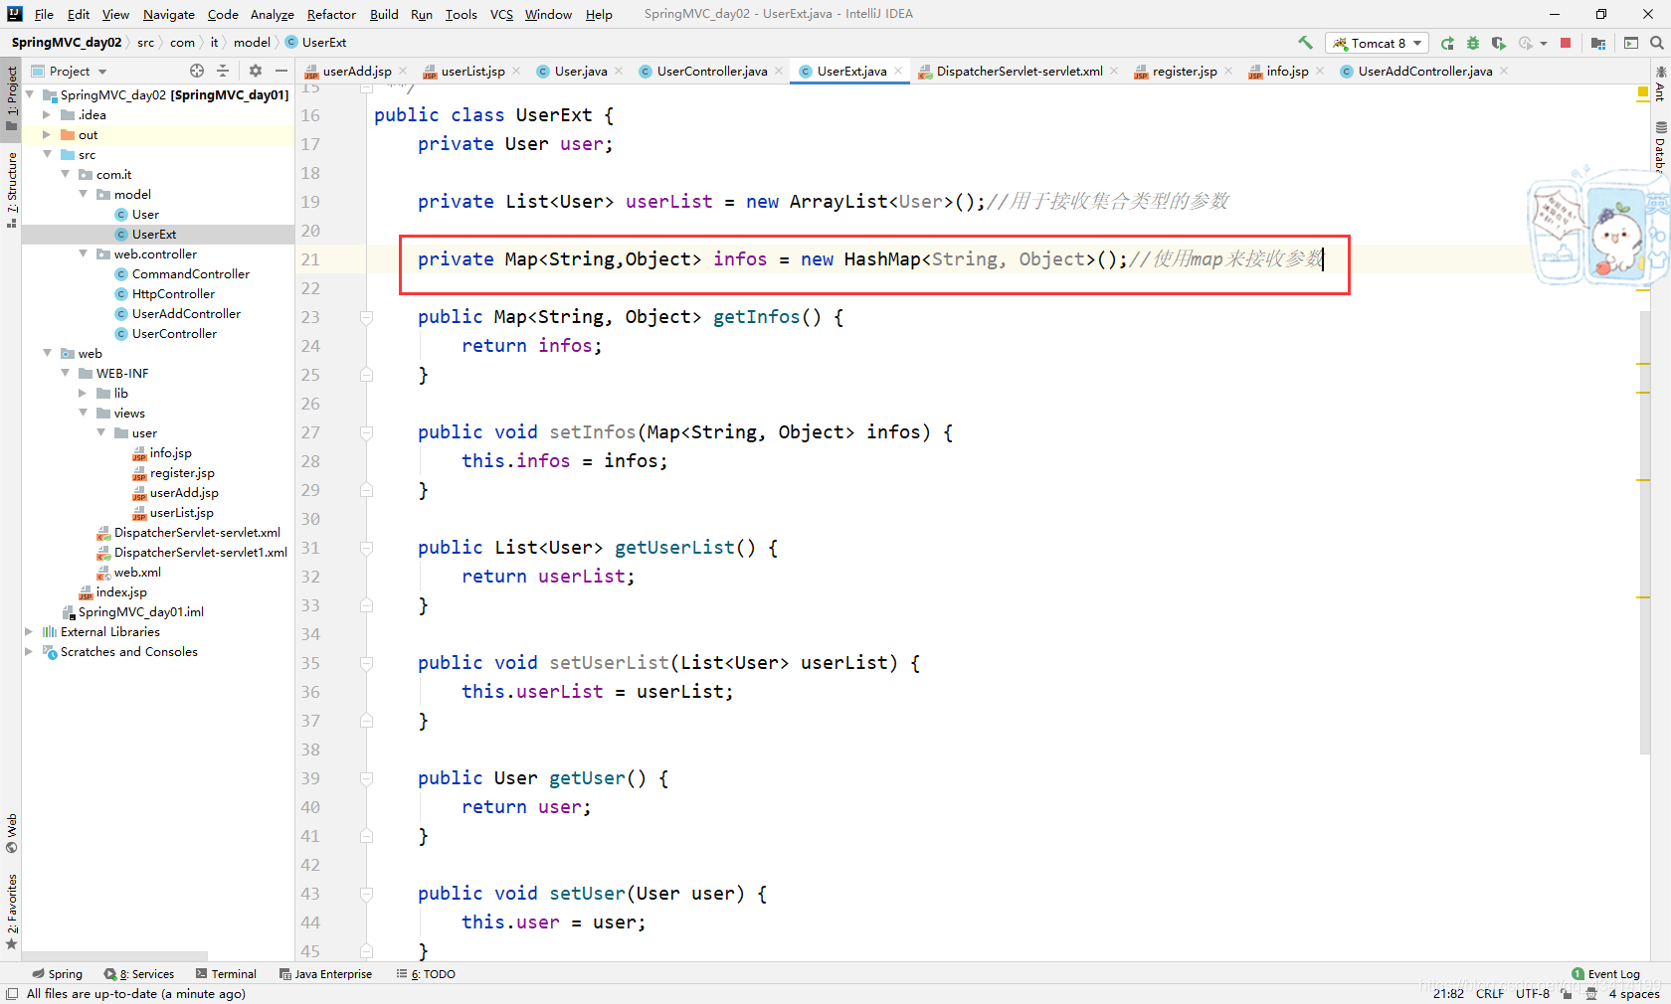Expand Scratches and Consoles node
The image size is (1671, 1004).
point(28,652)
